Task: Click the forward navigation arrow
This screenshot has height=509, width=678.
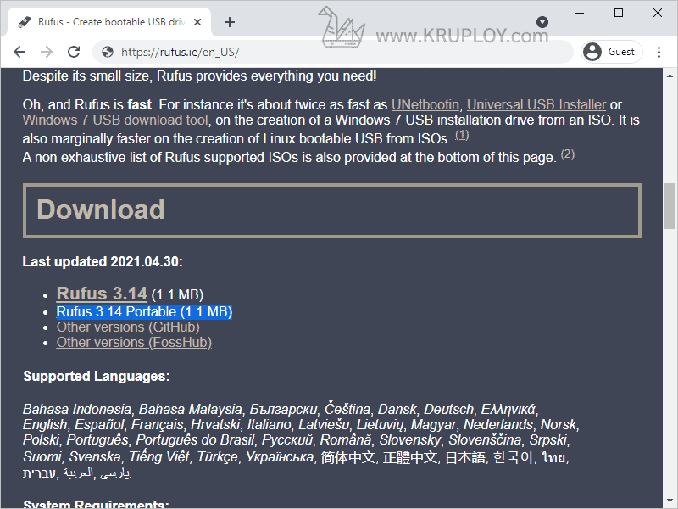Action: pyautogui.click(x=47, y=52)
